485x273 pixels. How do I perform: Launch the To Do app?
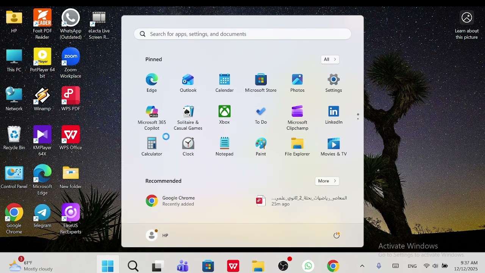pyautogui.click(x=261, y=115)
